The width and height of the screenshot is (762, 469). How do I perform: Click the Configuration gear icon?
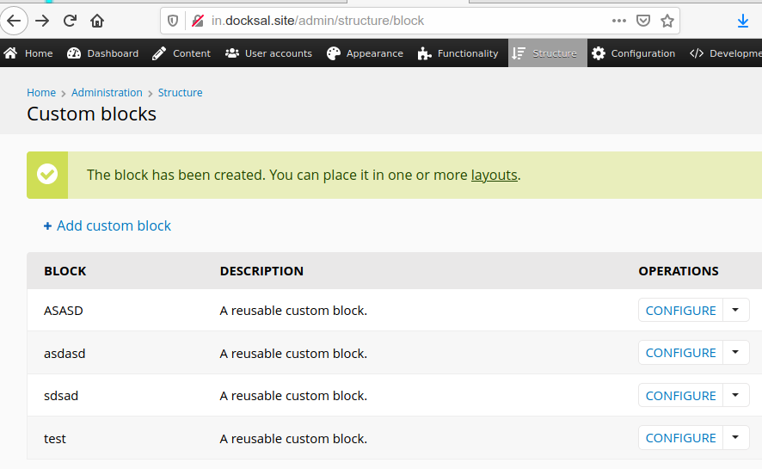point(599,53)
